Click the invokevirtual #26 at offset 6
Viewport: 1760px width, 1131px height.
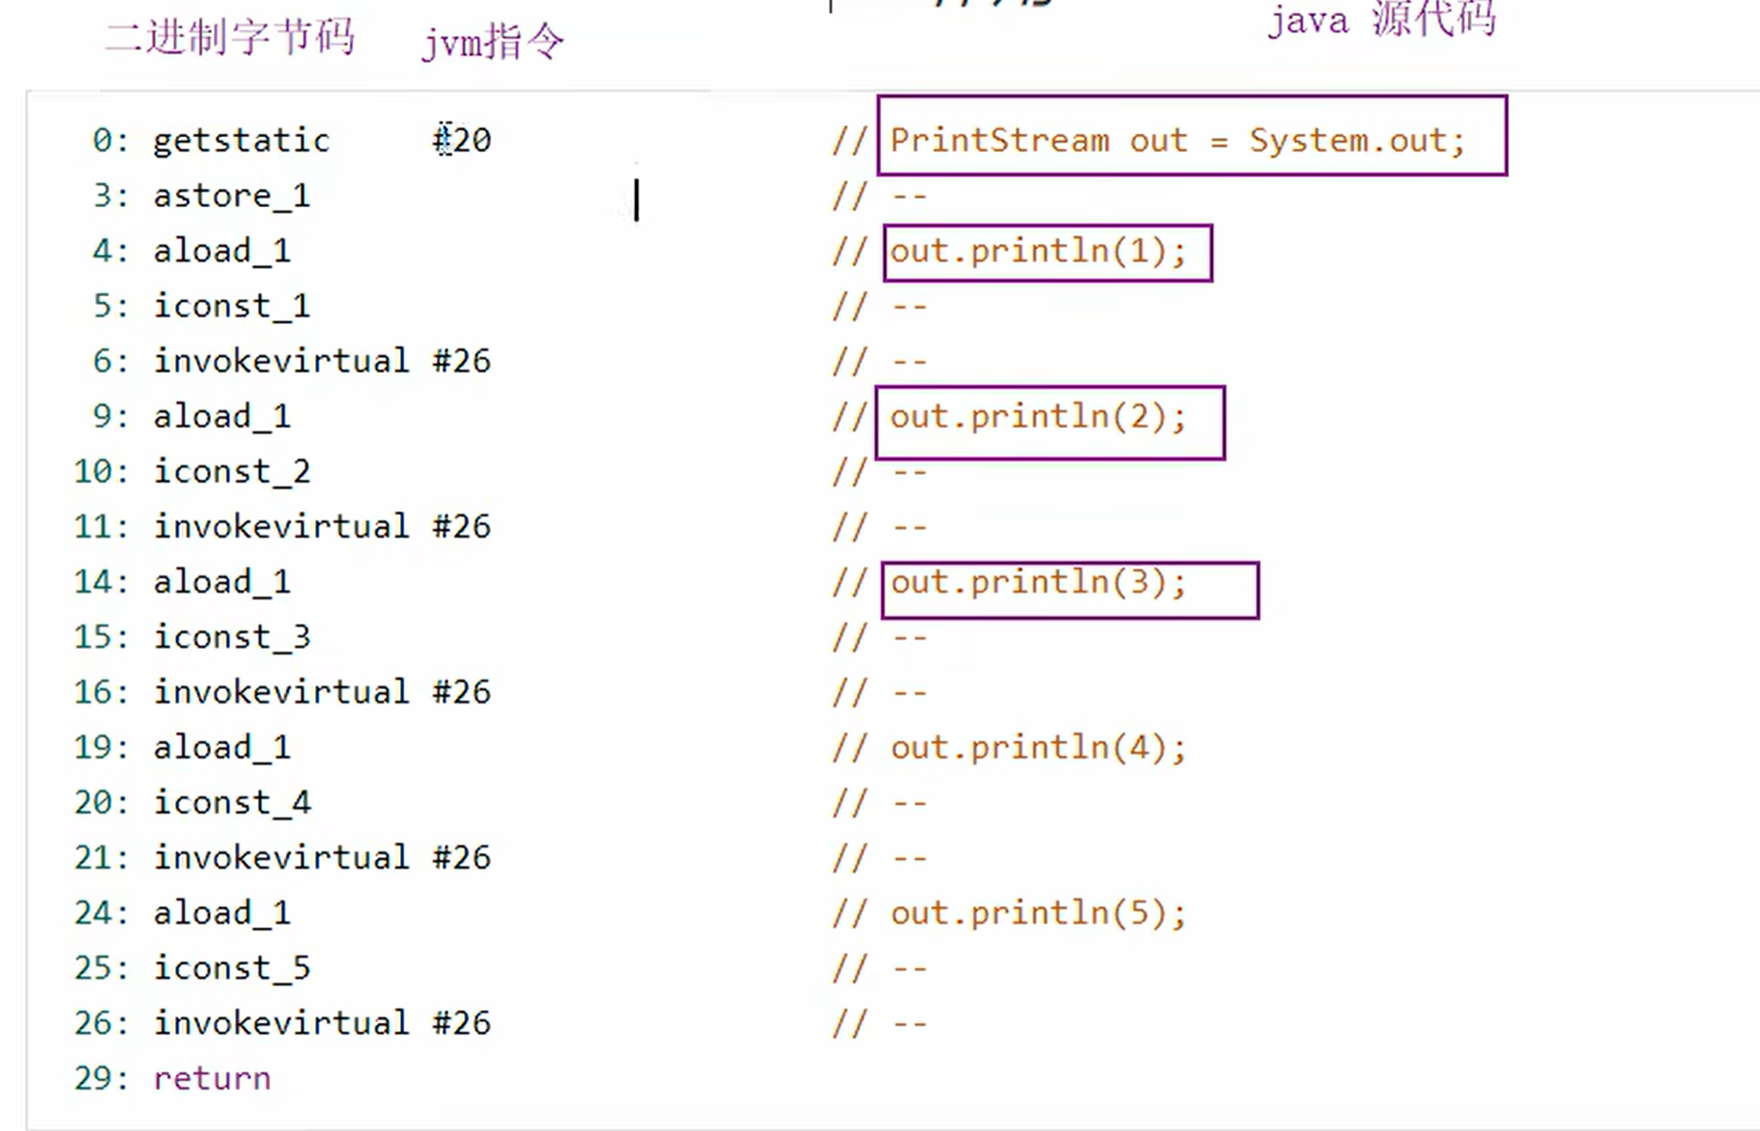321,362
